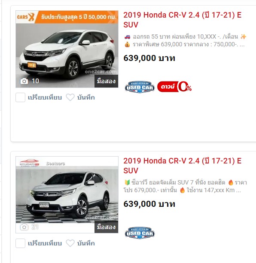Click the บันทึก label on the first listing
This screenshot has height=263, width=256.
click(86, 97)
